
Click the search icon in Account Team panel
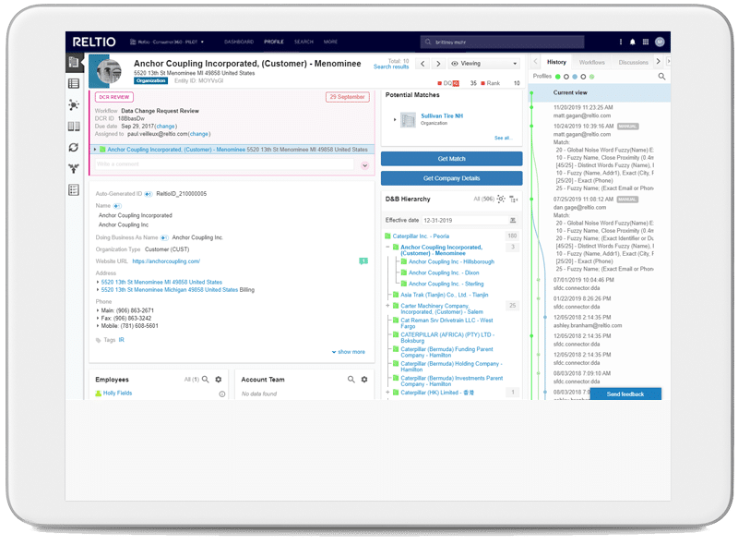(352, 380)
